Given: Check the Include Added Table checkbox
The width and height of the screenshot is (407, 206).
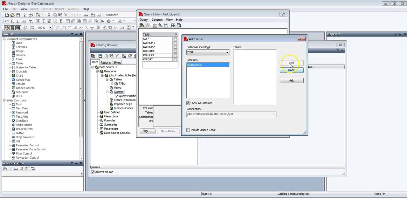Looking at the screenshot, I should click(188, 130).
